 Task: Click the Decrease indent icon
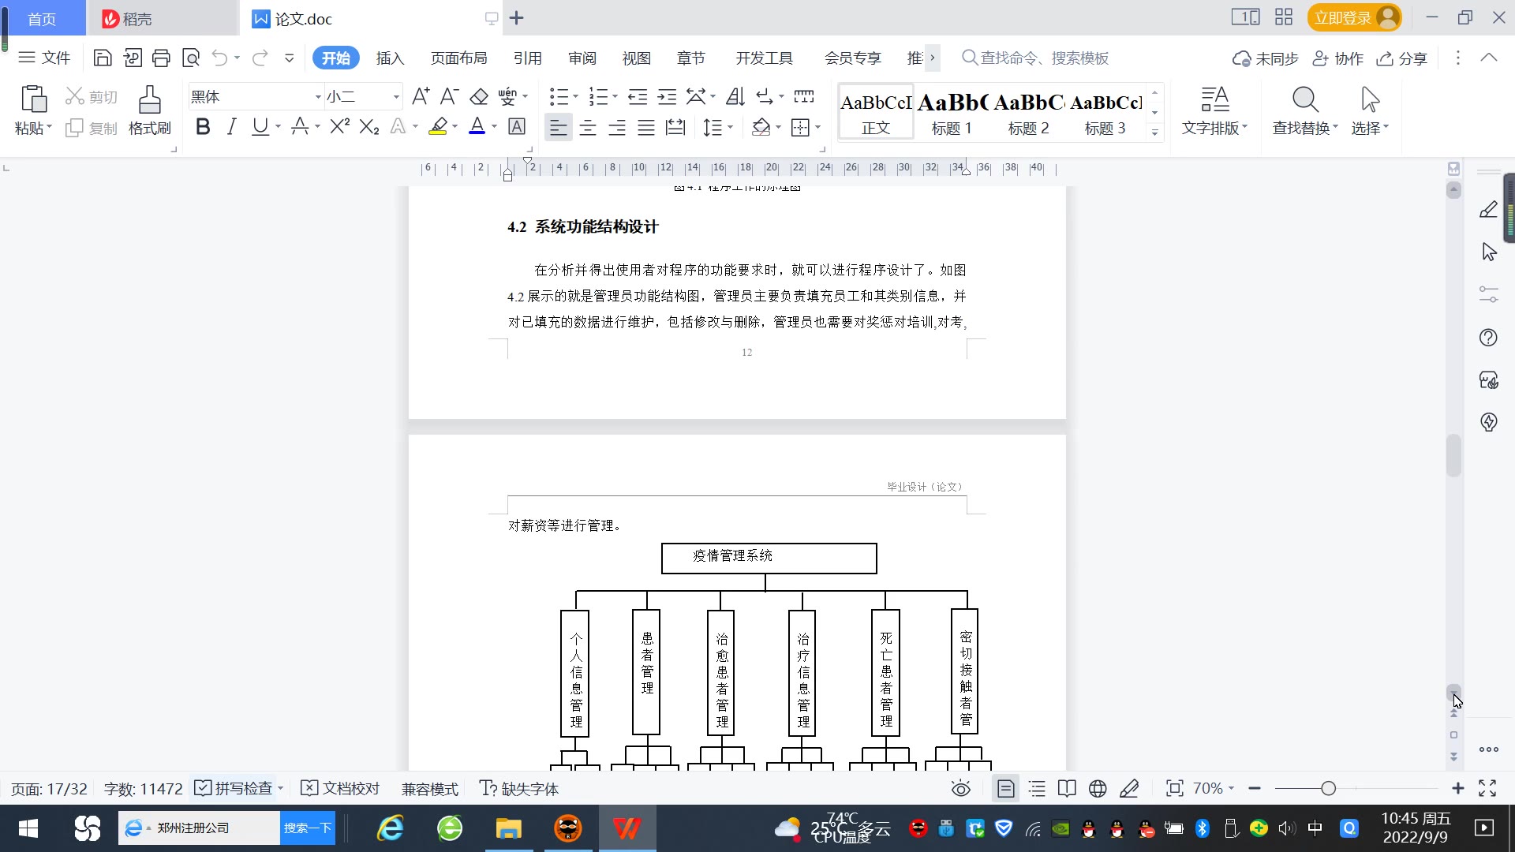(x=638, y=96)
